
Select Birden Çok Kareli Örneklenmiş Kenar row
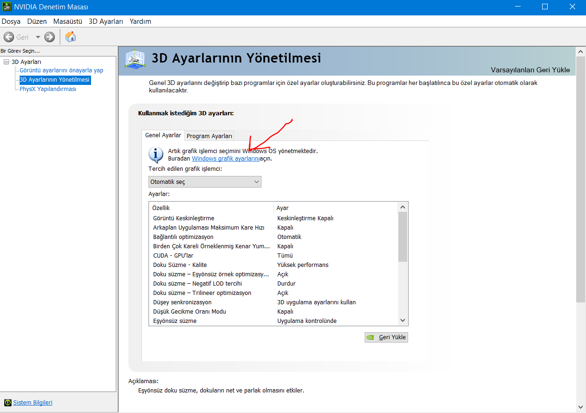click(274, 246)
